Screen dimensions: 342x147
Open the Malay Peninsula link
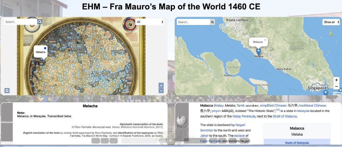[x=244, y=116]
